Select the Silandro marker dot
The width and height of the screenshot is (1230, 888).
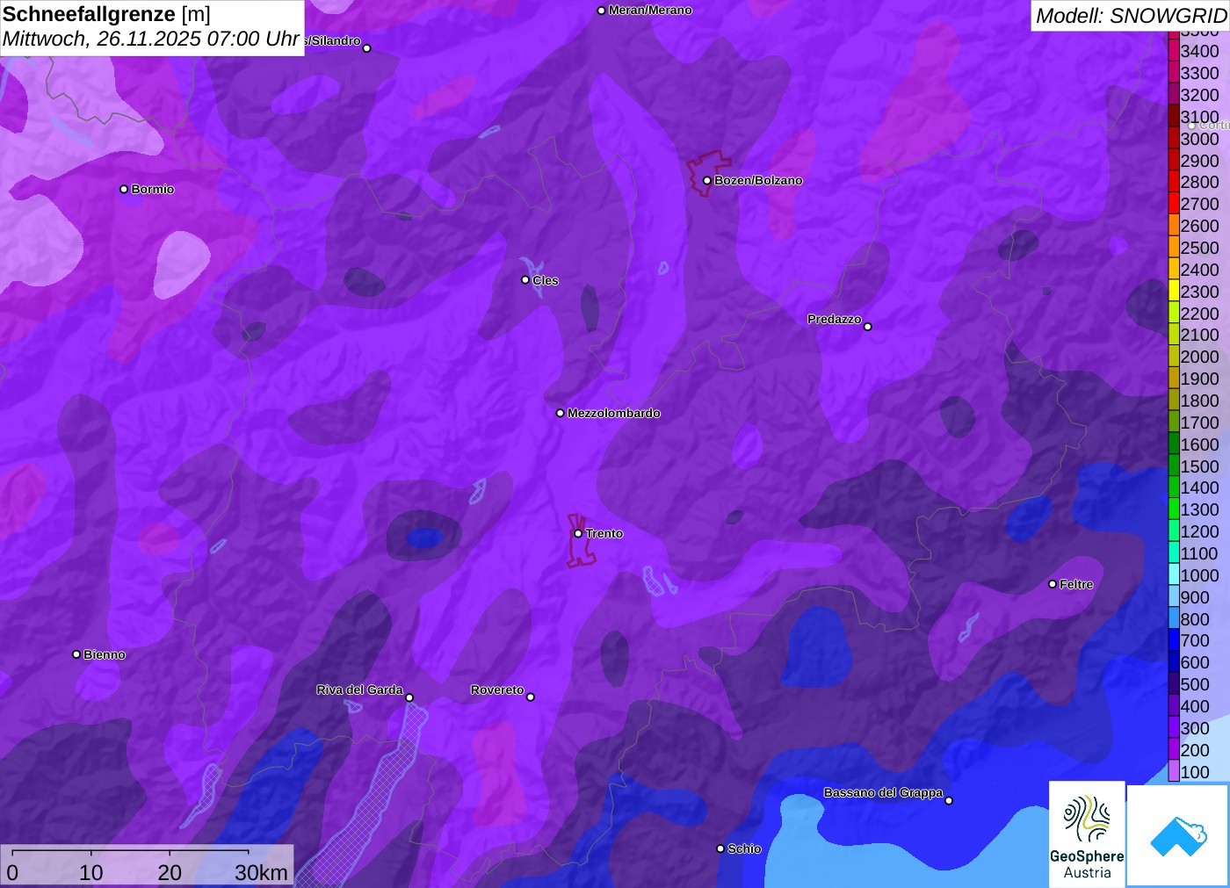click(367, 48)
